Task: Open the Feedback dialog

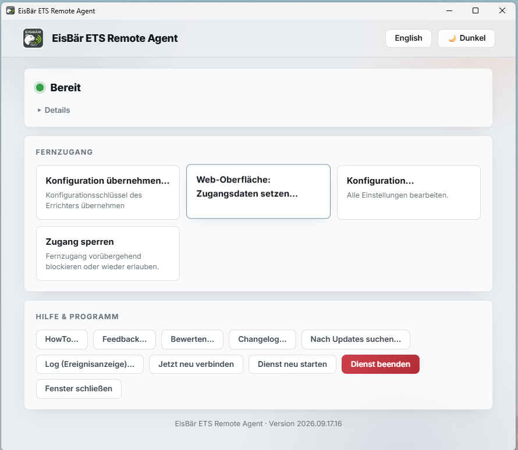Action: 125,339
